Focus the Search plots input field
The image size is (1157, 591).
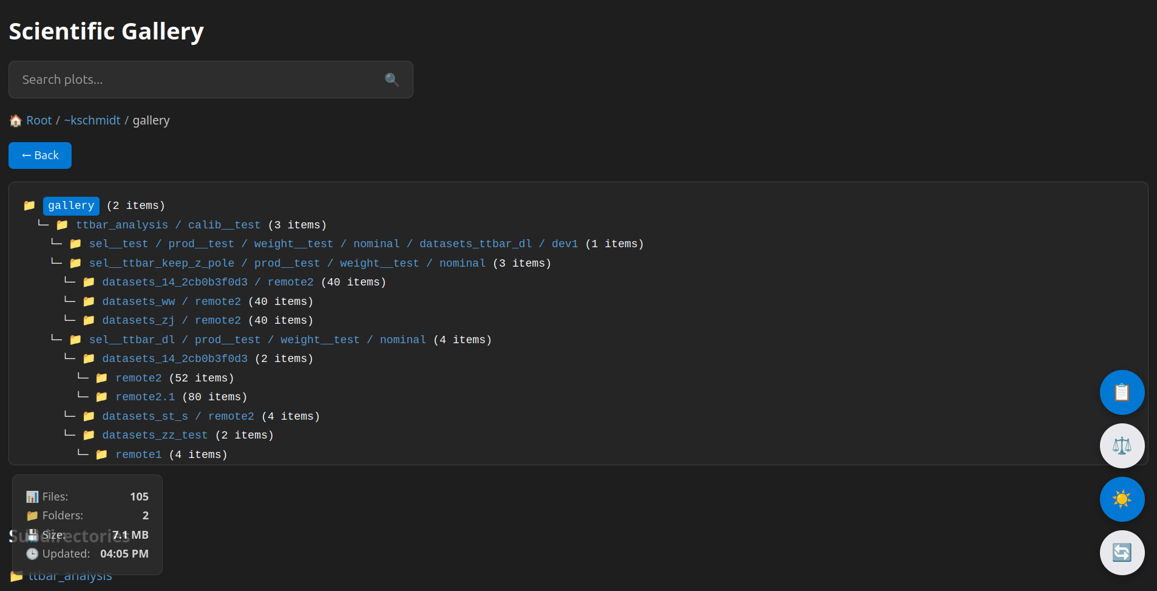click(x=211, y=80)
